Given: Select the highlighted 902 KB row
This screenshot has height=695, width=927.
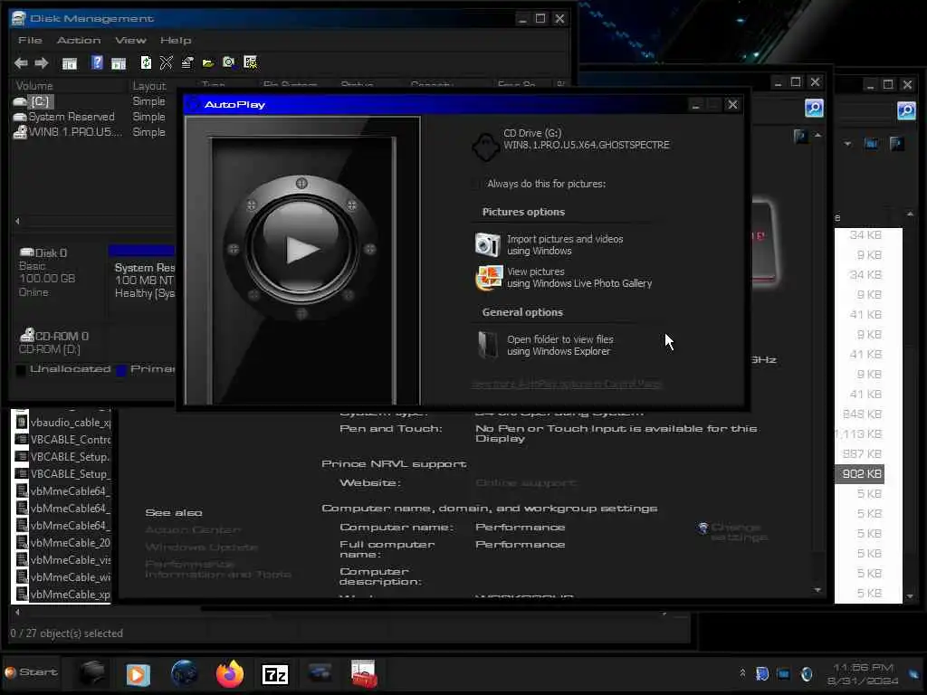Looking at the screenshot, I should pyautogui.click(x=860, y=474).
